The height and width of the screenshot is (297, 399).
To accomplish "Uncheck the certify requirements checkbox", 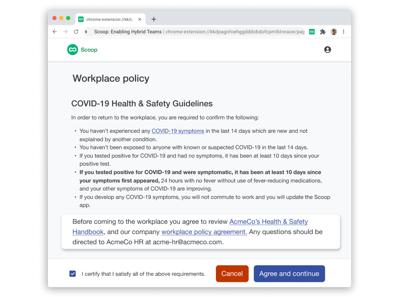I will [x=73, y=274].
